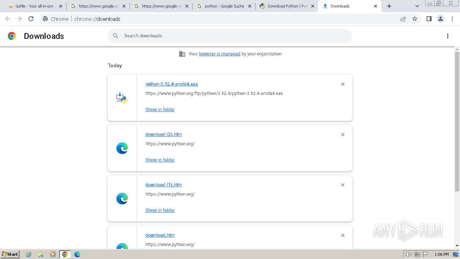Open media player from taskbar
460x259 pixels.
(53, 254)
